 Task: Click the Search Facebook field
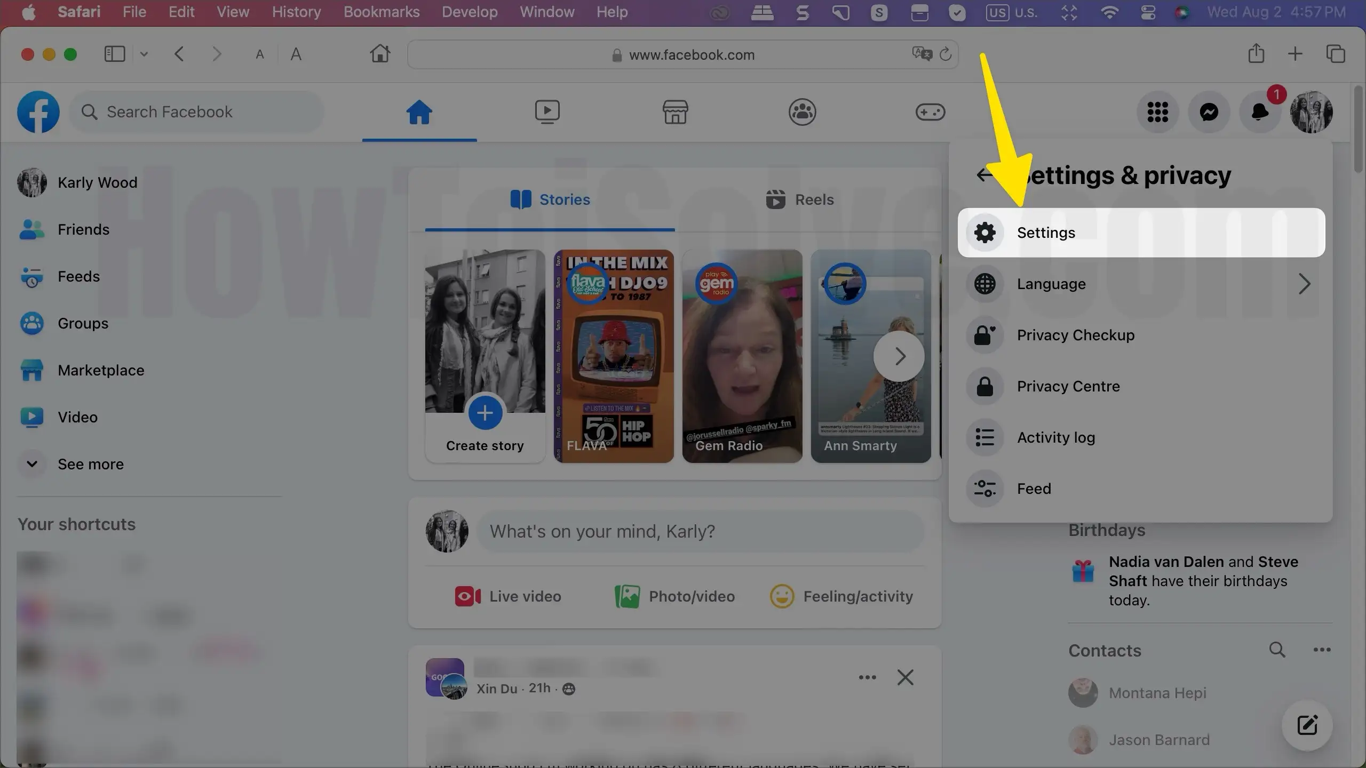click(x=196, y=112)
